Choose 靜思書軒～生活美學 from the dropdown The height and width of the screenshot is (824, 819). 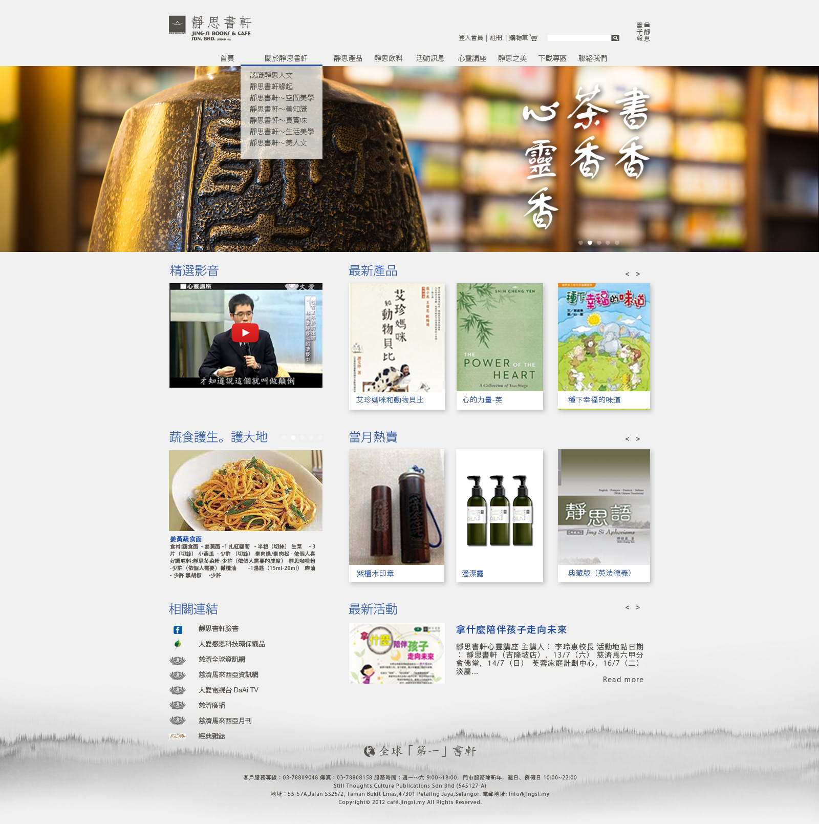282,132
